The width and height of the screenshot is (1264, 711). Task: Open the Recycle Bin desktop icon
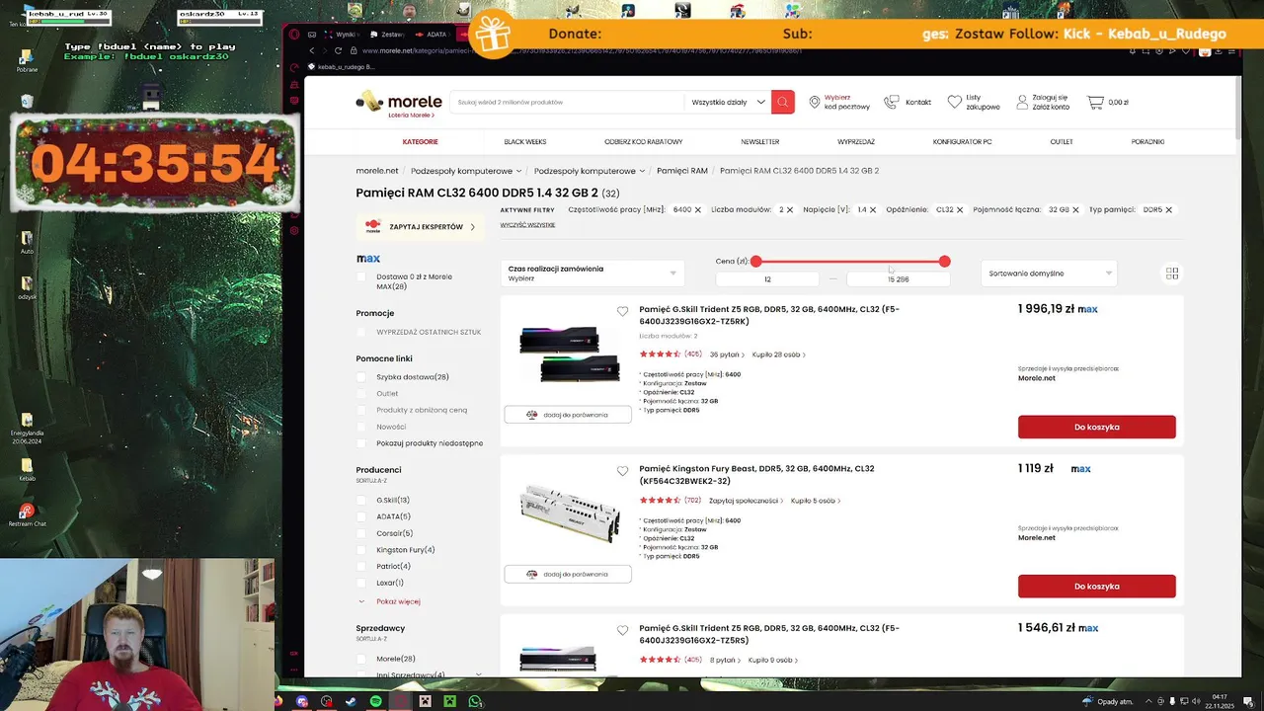(x=27, y=102)
